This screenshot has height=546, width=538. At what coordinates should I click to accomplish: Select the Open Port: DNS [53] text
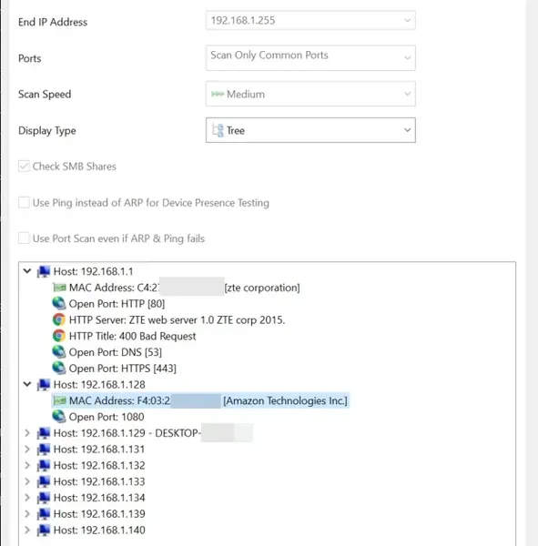point(116,352)
